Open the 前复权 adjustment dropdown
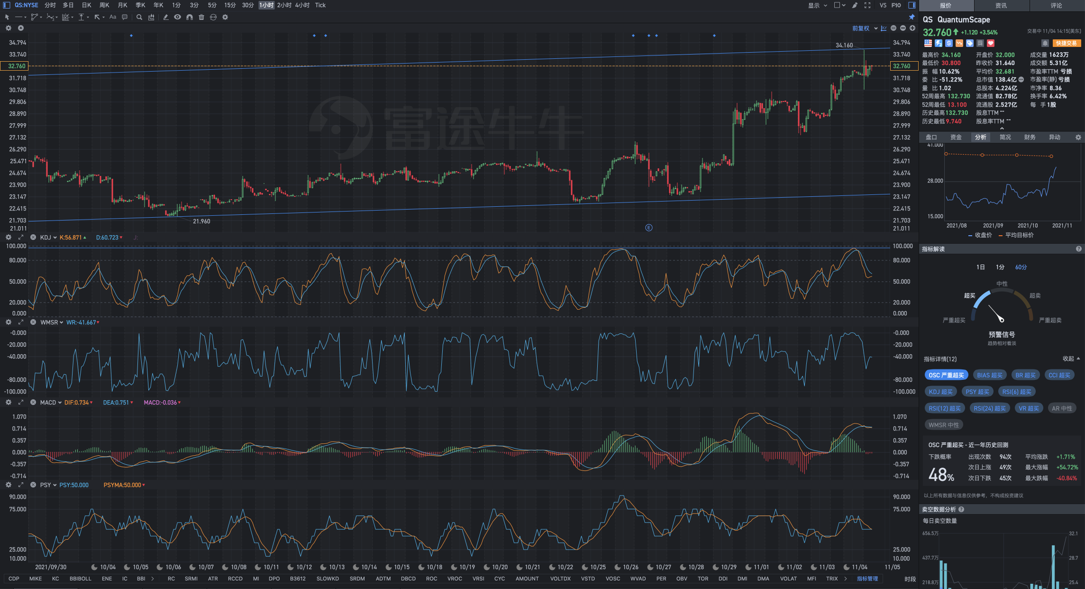 [x=865, y=28]
